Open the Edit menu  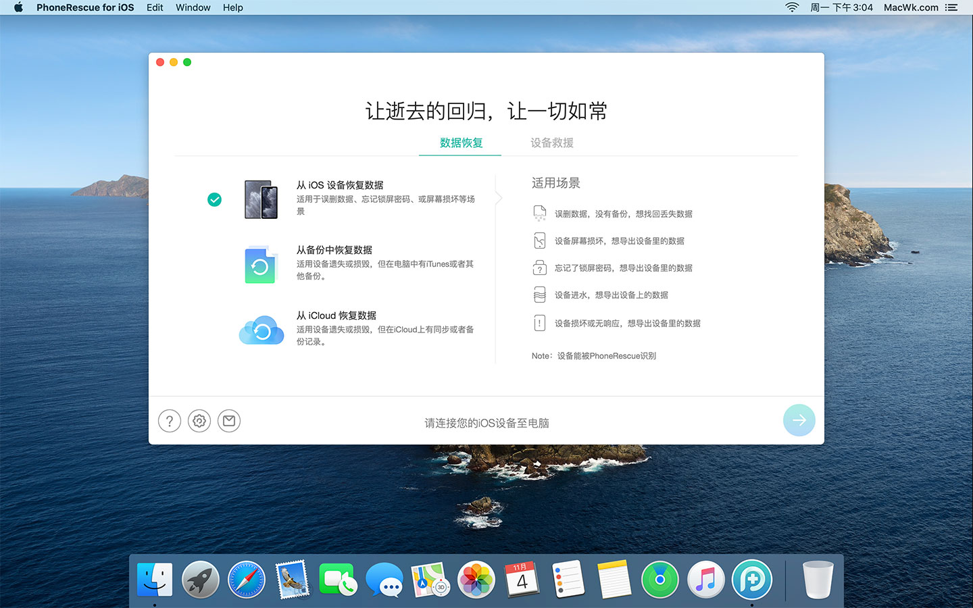point(155,7)
